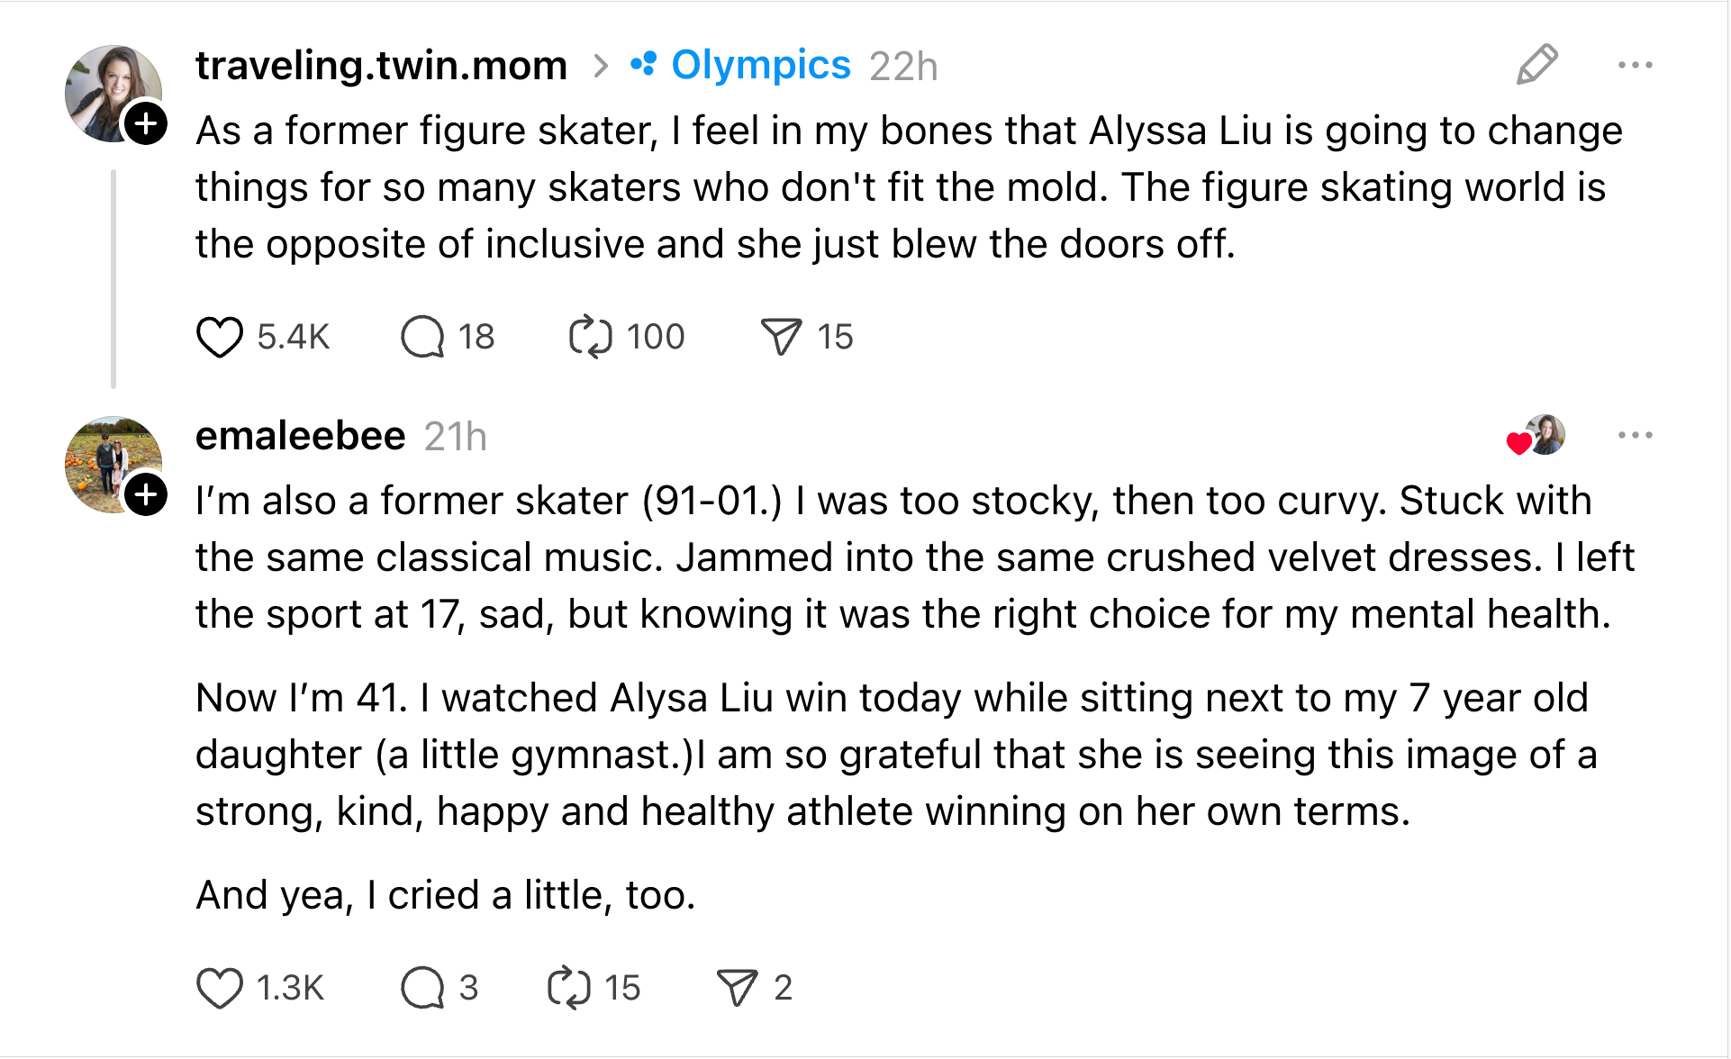Viewport: 1731px width, 1059px height.
Task: Repost the traveling.twin.mom Olympics post
Action: point(591,338)
